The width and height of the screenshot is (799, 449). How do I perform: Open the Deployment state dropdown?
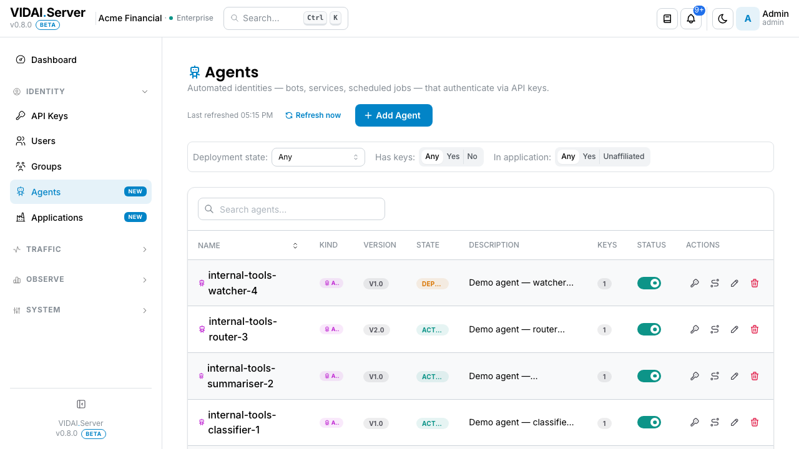pyautogui.click(x=318, y=157)
